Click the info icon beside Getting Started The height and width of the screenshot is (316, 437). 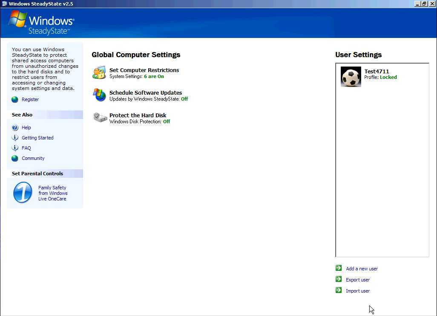pos(15,138)
